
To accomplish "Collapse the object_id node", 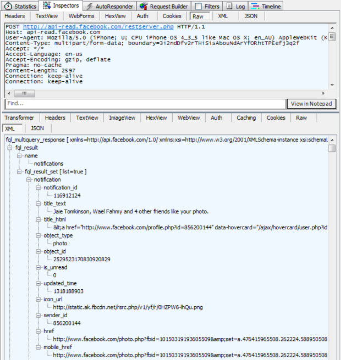I will tap(38, 251).
